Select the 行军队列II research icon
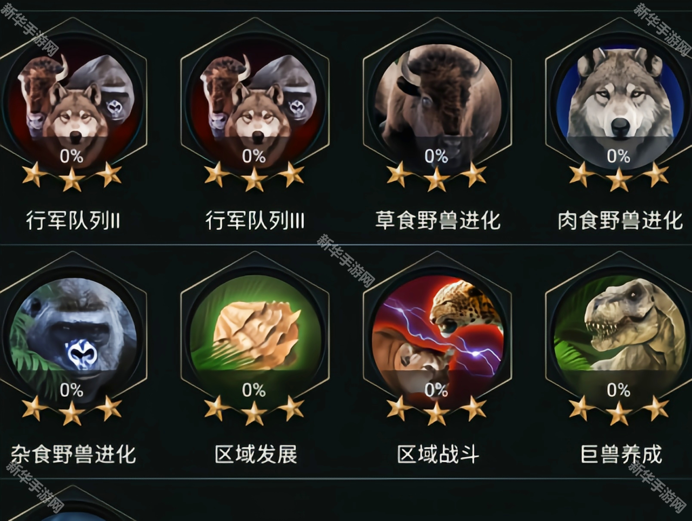 click(72, 103)
